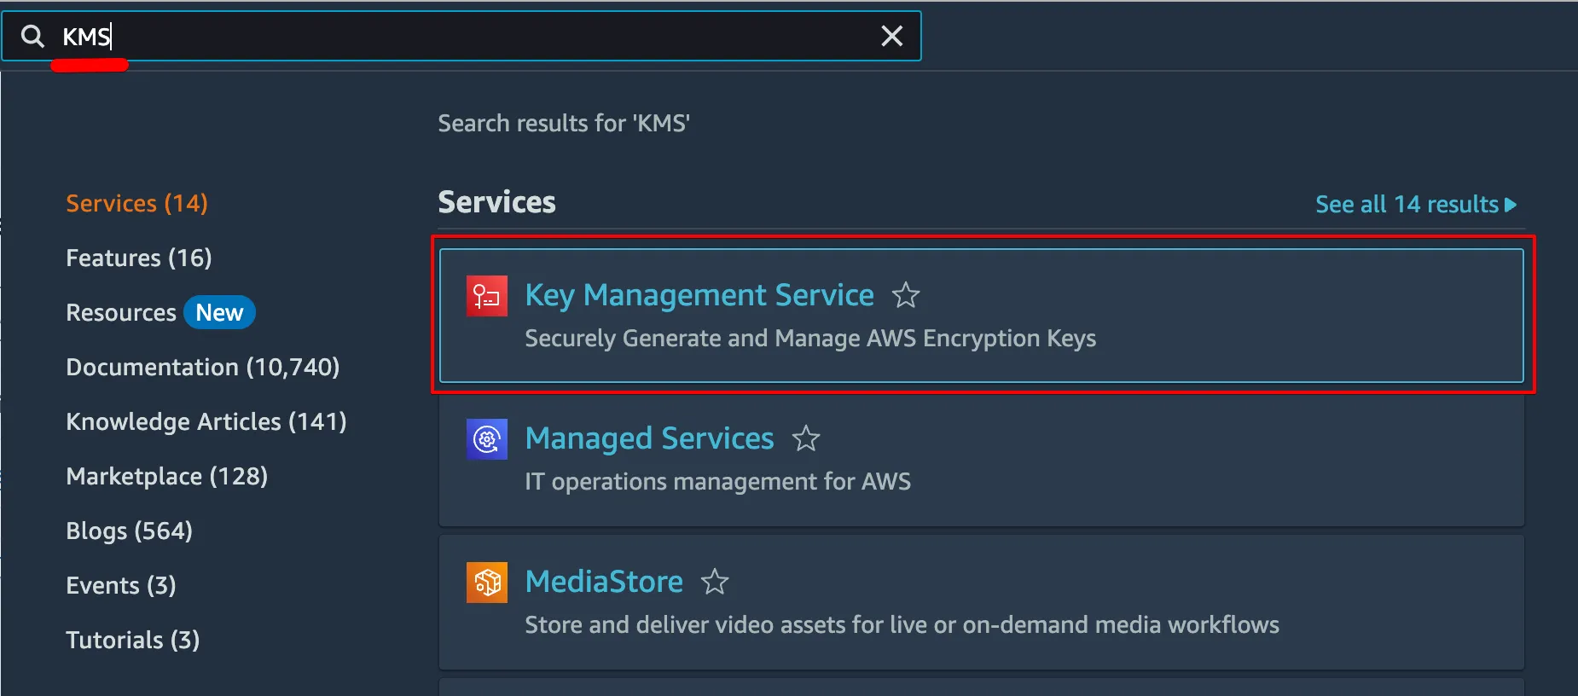The height and width of the screenshot is (696, 1578).
Task: Go to MediaStore service page
Action: coord(604,582)
